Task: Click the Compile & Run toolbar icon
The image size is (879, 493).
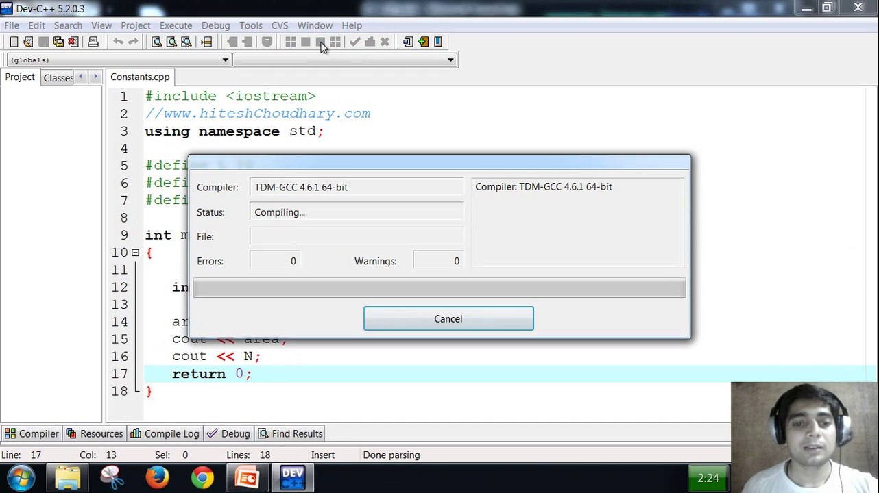Action: (320, 42)
